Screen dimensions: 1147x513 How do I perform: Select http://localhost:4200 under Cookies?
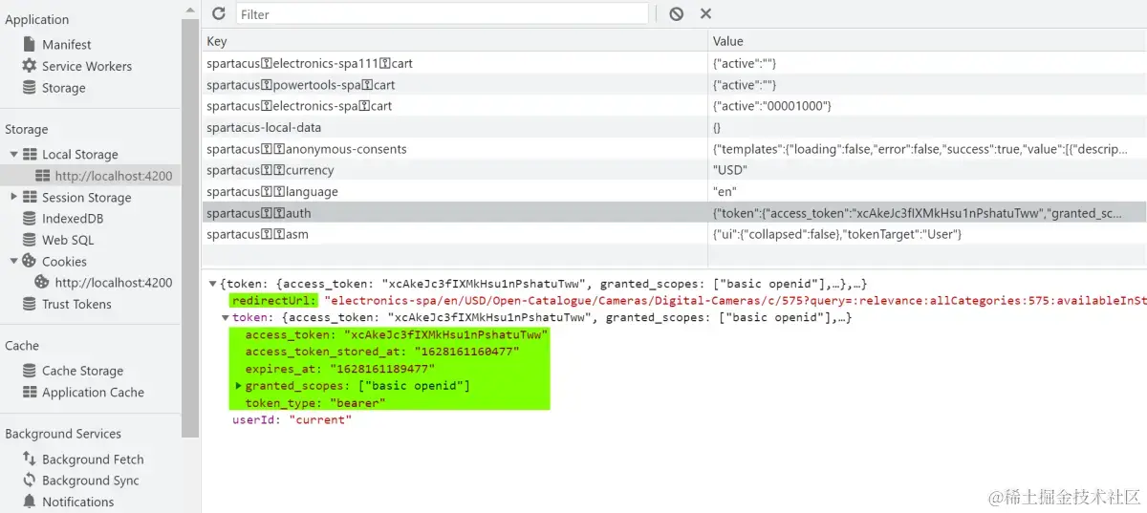click(x=114, y=283)
